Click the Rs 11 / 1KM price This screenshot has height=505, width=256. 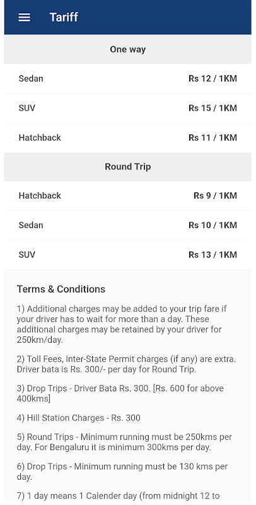[x=212, y=138]
